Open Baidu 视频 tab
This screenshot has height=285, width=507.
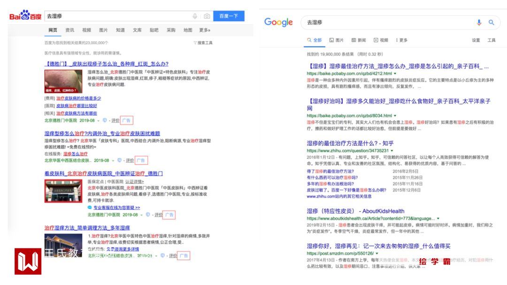86,30
